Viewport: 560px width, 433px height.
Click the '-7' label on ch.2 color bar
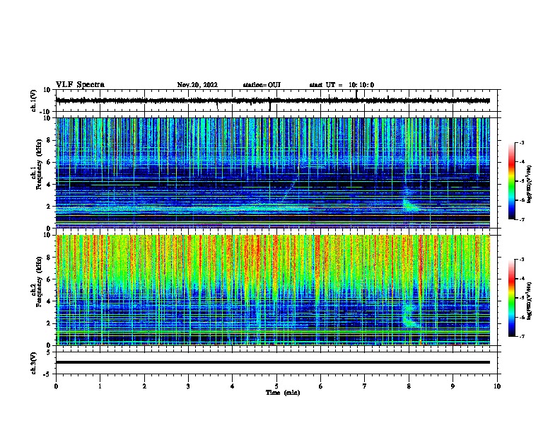(521, 336)
